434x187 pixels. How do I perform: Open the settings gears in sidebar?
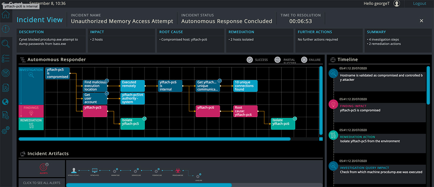pyautogui.click(x=6, y=130)
